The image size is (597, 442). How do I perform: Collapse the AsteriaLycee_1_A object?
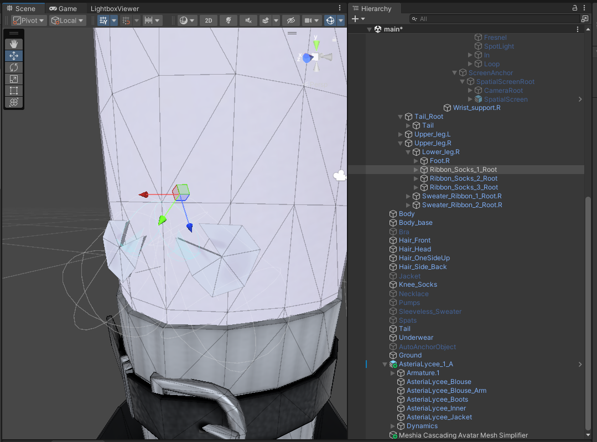tap(385, 364)
